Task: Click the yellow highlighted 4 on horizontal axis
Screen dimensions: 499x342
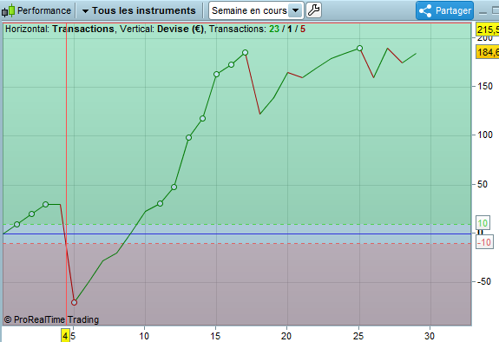Action: coord(65,336)
